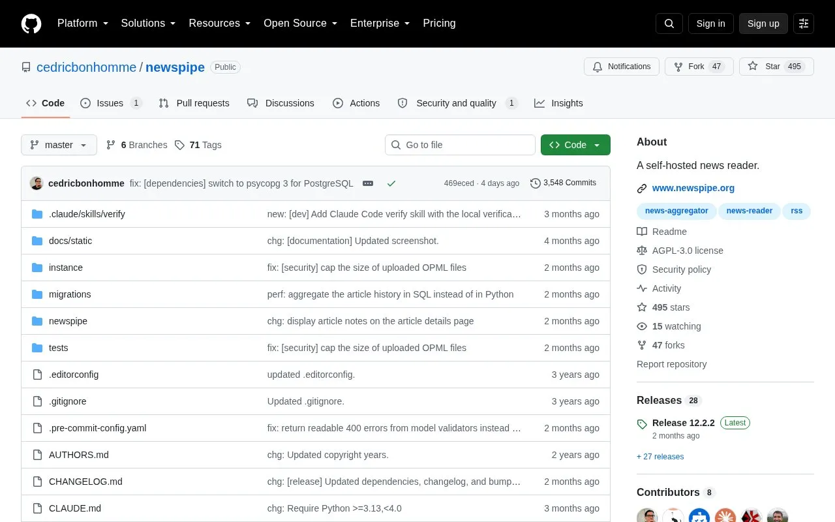The width and height of the screenshot is (835, 522).
Task: Select the news-aggregator topic tag
Action: pos(676,211)
